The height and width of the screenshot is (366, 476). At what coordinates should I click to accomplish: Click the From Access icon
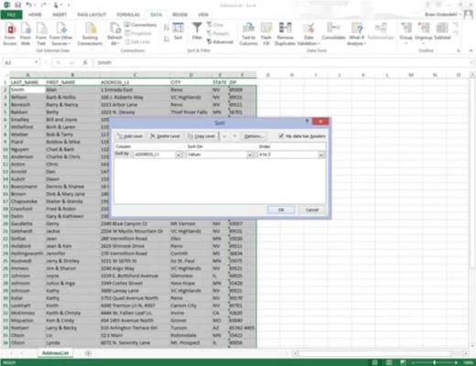point(10,28)
